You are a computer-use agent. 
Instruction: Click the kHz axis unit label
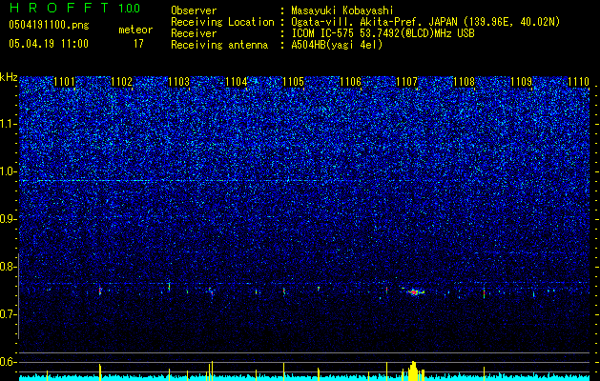click(9, 77)
